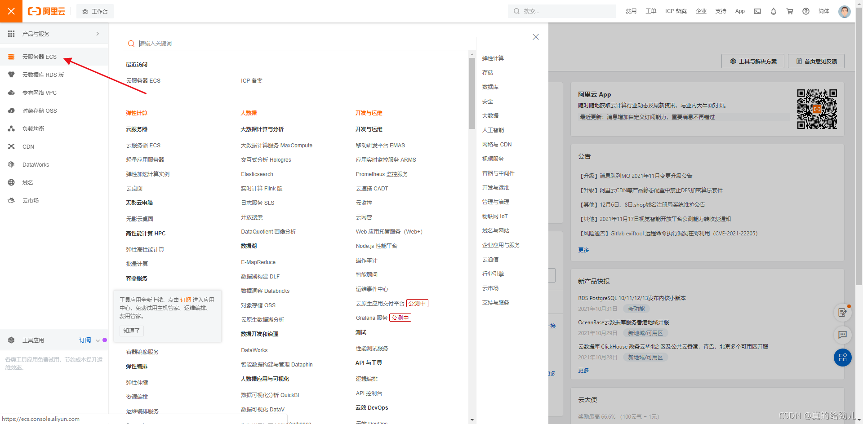Viewport: 863px width, 424px height.
Task: Jump to 网络与 CDN category
Action: point(497,145)
